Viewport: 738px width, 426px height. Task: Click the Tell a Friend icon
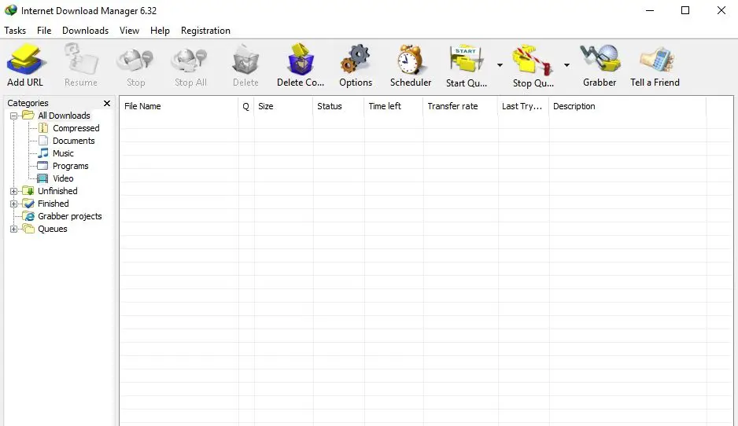tap(657, 61)
